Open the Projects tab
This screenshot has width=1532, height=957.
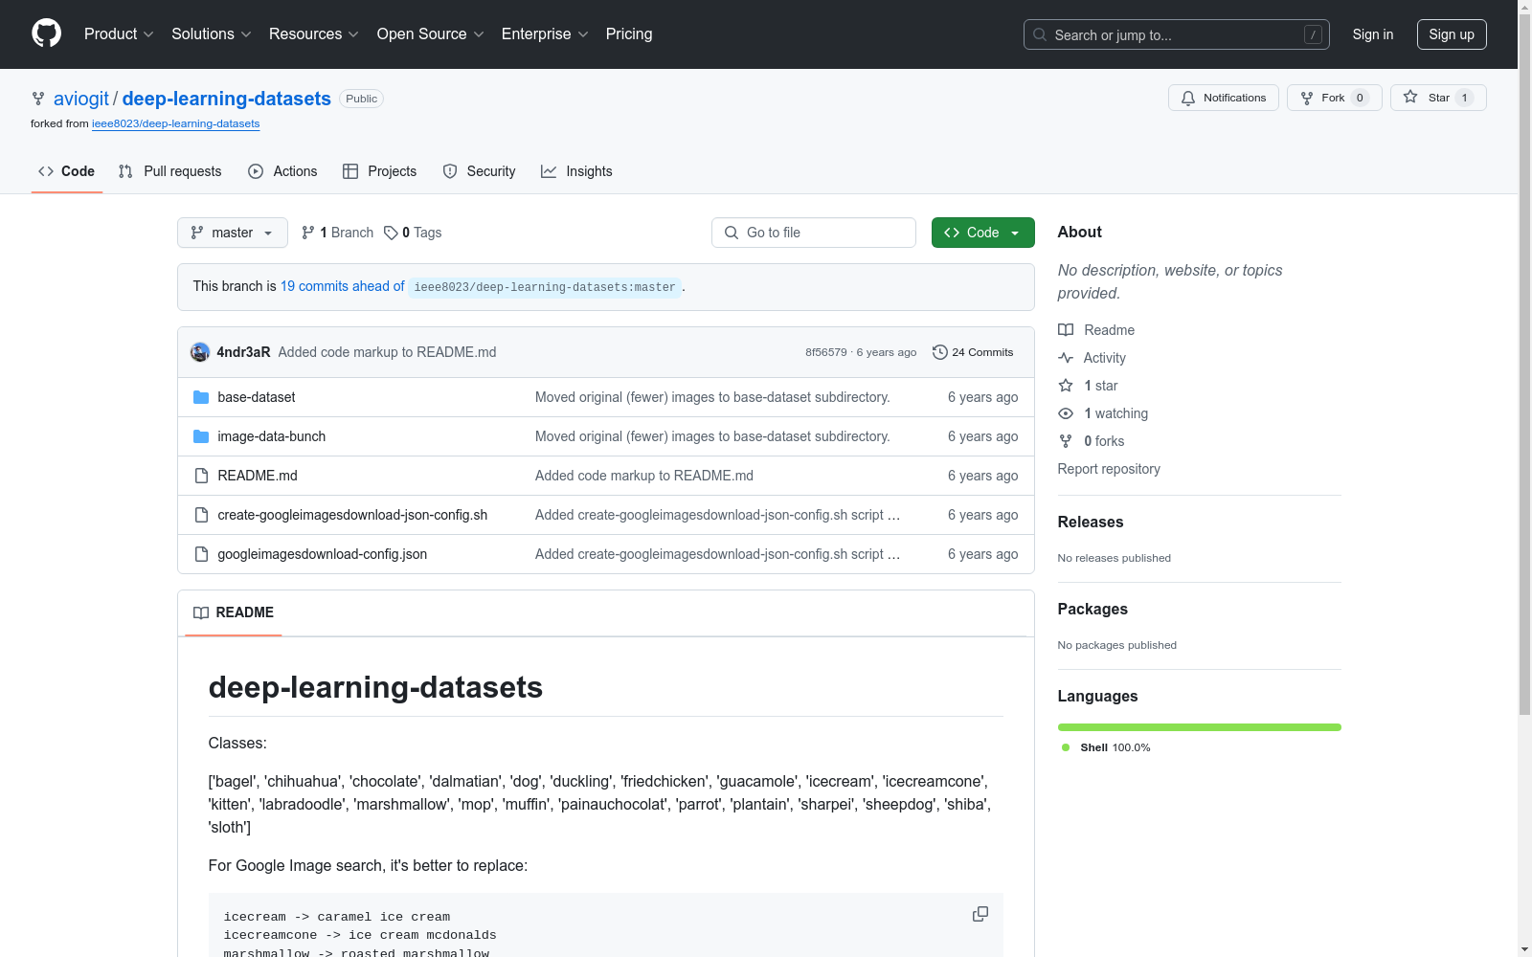pyautogui.click(x=380, y=171)
